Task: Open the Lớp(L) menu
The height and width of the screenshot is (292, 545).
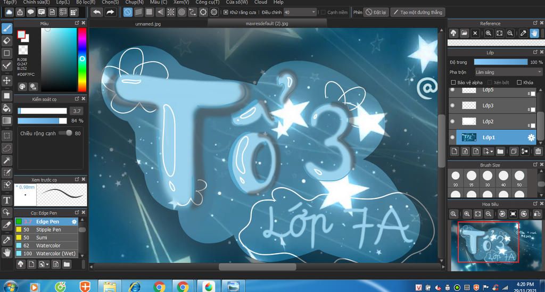Action: click(63, 2)
